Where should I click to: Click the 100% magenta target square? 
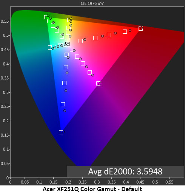pyautogui.click(x=98, y=83)
